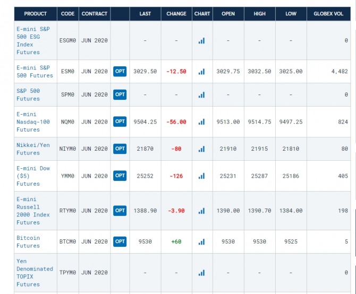Click OPT button for E-mini Dow Futures
Image resolution: width=356 pixels, height=294 pixels.
[x=120, y=176]
